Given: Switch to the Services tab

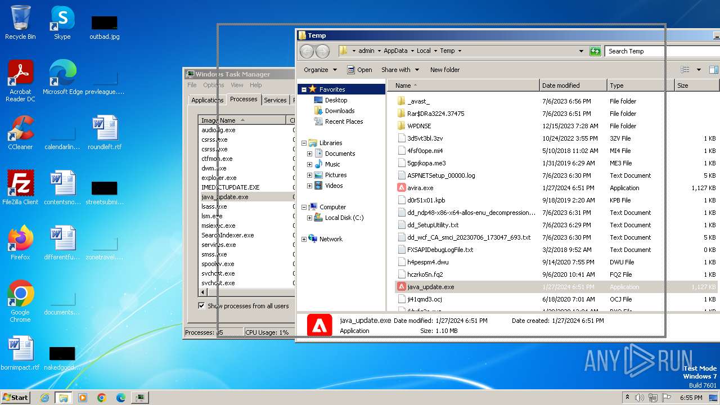Looking at the screenshot, I should 275,100.
